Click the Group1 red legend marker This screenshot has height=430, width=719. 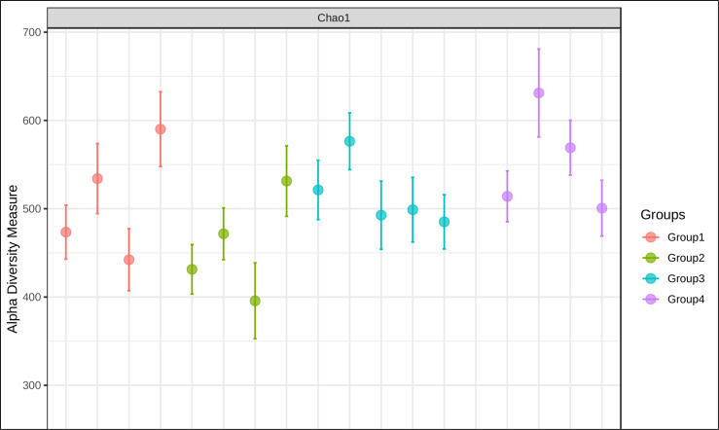[651, 237]
